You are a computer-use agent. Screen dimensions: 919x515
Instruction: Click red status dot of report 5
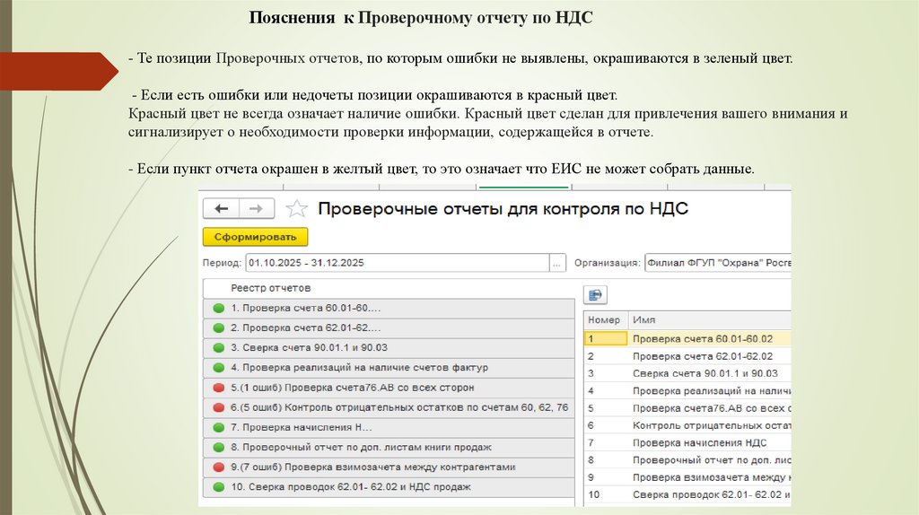[x=219, y=388]
